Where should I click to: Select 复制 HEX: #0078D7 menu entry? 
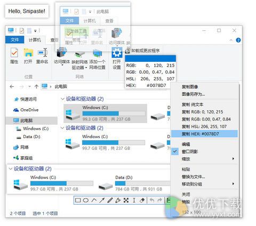point(204,134)
